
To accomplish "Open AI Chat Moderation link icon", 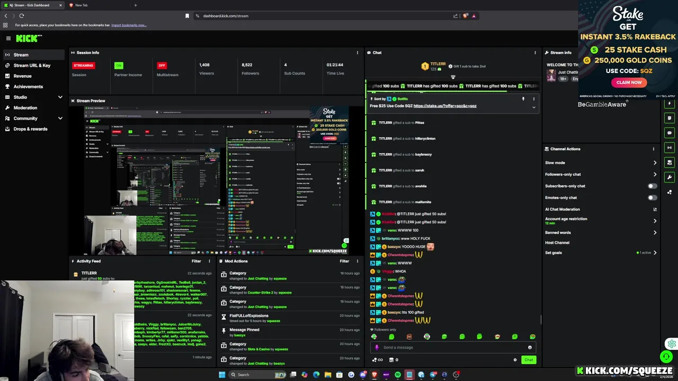I will (x=655, y=209).
